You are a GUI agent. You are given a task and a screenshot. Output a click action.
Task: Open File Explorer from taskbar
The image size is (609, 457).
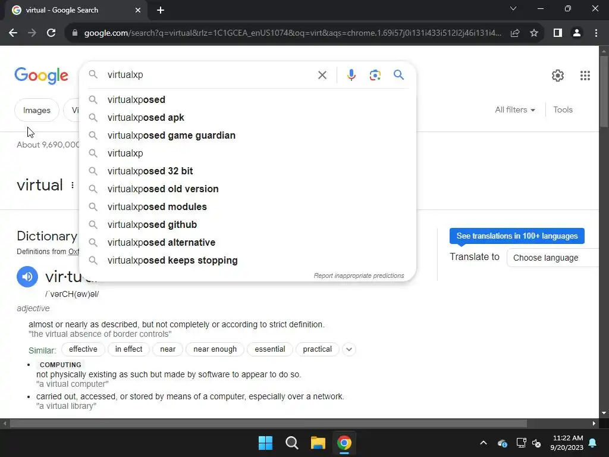[x=318, y=443]
